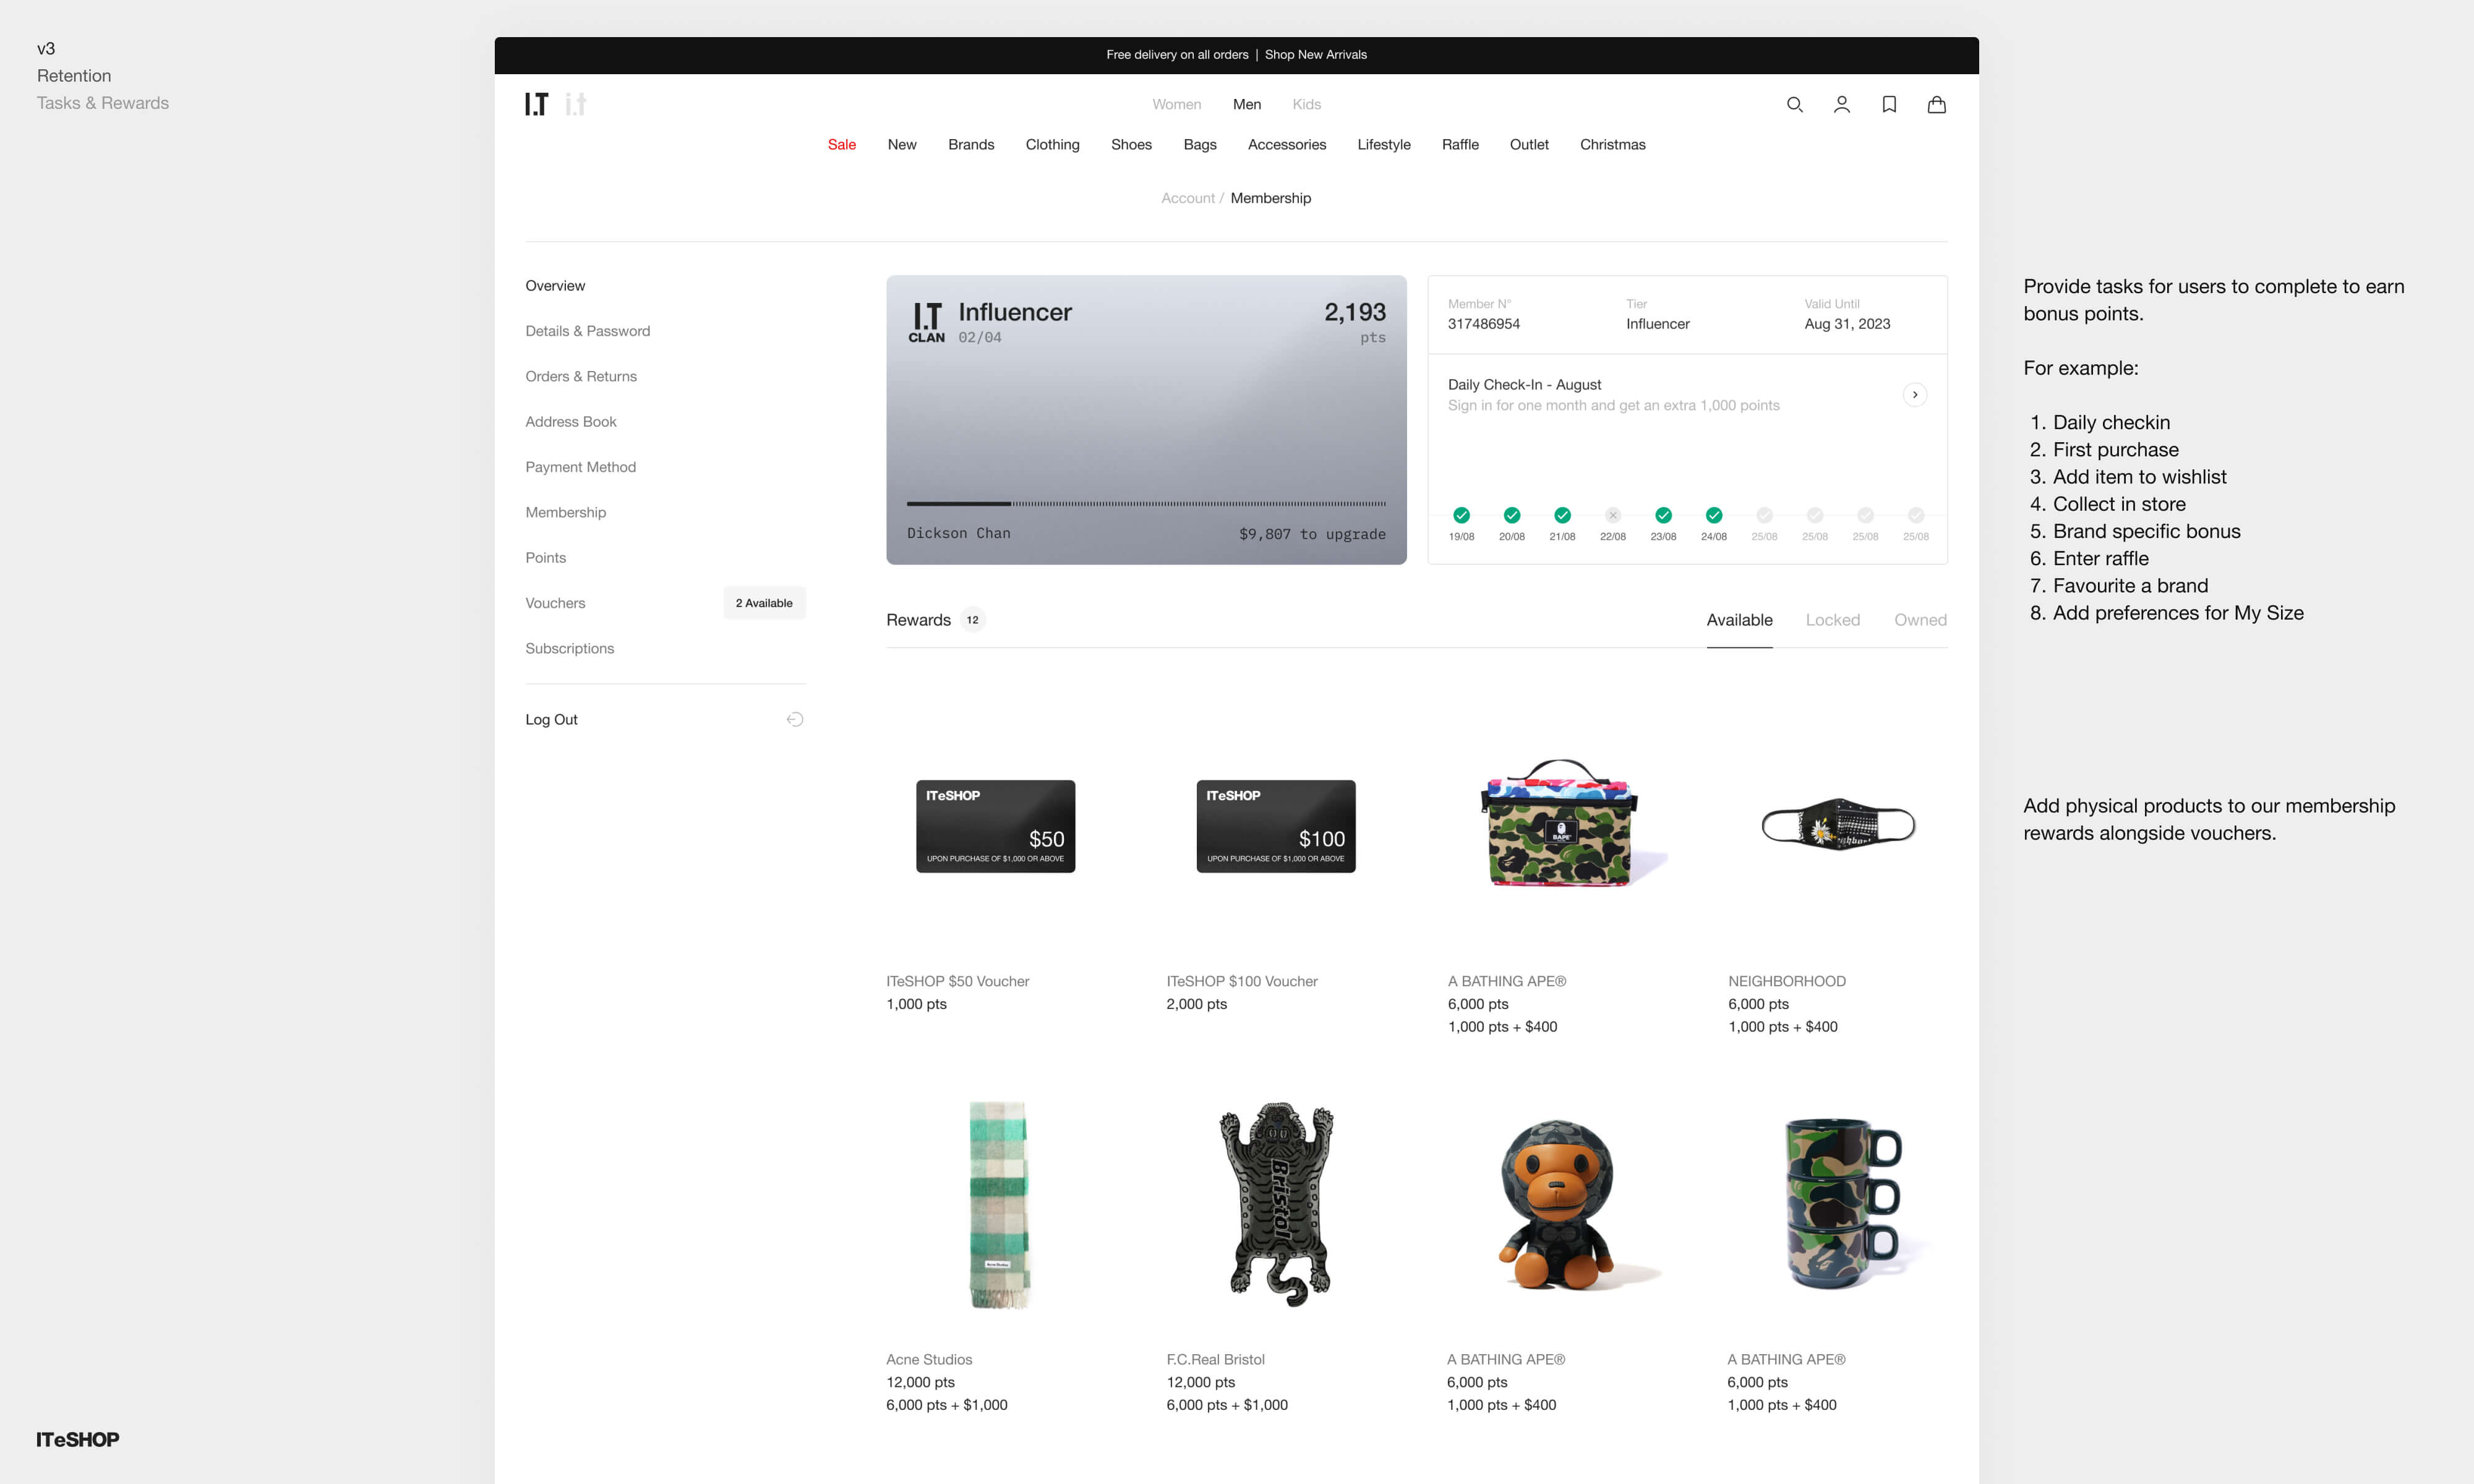Image resolution: width=2474 pixels, height=1484 pixels.
Task: Open the Accessories menu
Action: tap(1286, 144)
